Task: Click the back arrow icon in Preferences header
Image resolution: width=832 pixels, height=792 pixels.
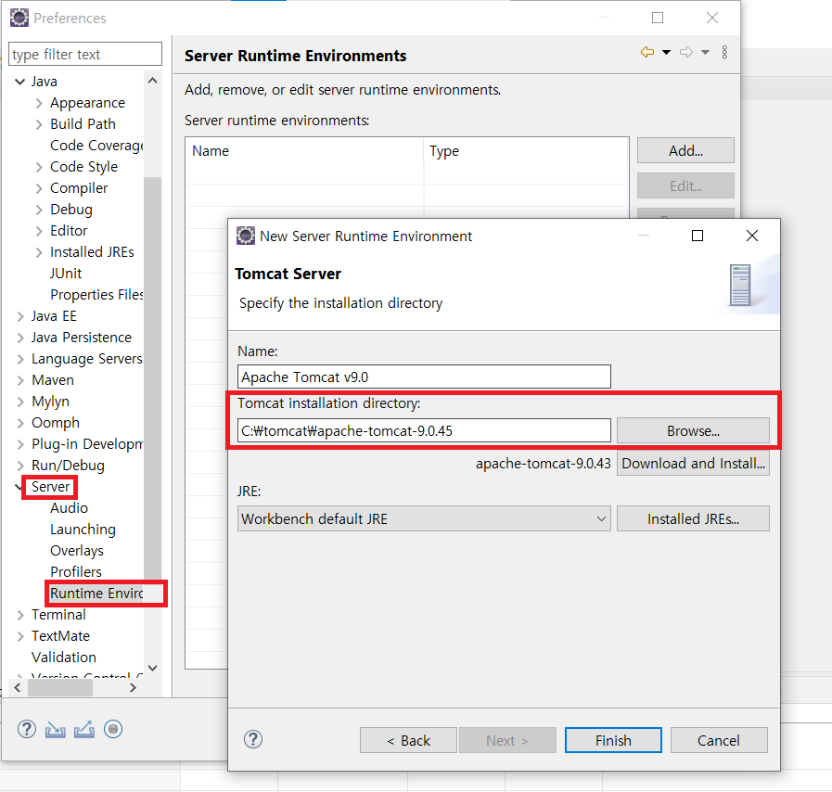Action: click(647, 52)
